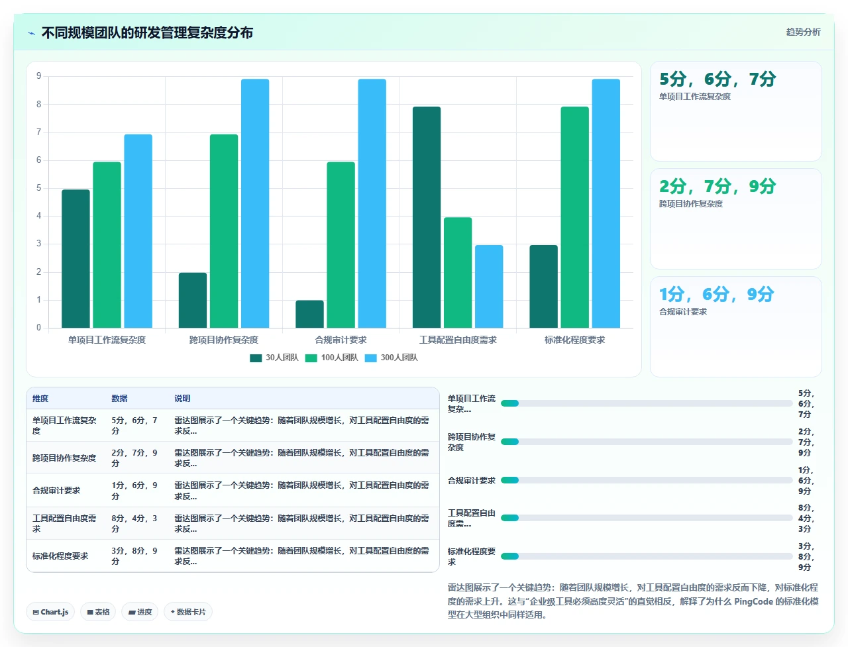Select the 工具配置自由度需求 table row cell

pyautogui.click(x=66, y=523)
